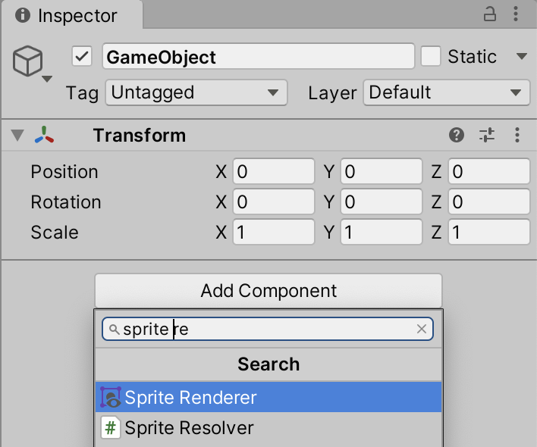This screenshot has width=537, height=447.
Task: Click the GameObject name field
Action: (x=258, y=57)
